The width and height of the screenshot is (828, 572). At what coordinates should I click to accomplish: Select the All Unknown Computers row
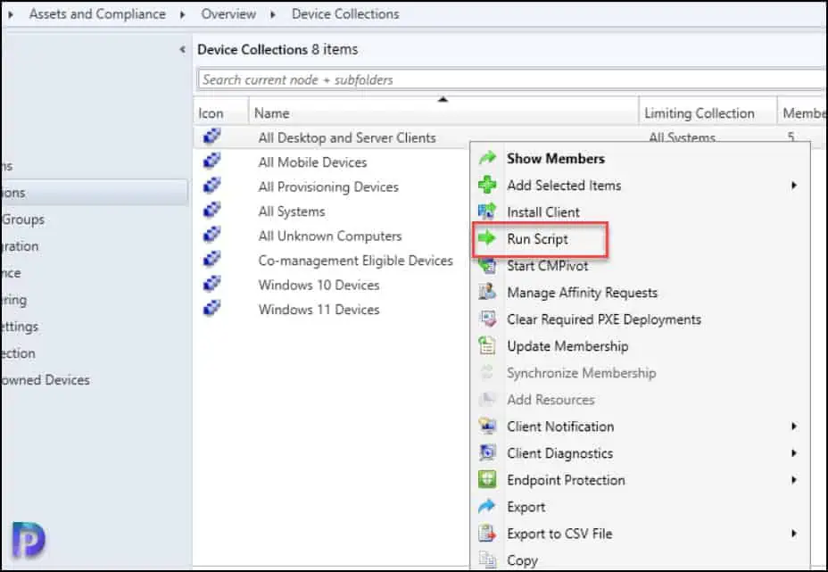pos(331,236)
